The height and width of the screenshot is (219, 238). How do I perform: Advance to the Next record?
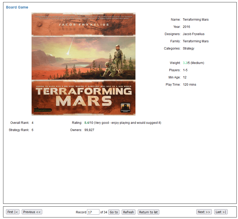204,212
